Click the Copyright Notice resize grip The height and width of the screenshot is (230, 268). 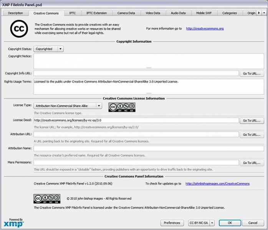click(149, 68)
